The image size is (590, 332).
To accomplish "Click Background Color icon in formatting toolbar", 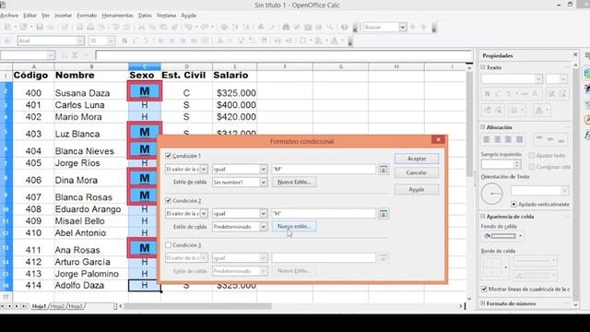I will coord(319,41).
